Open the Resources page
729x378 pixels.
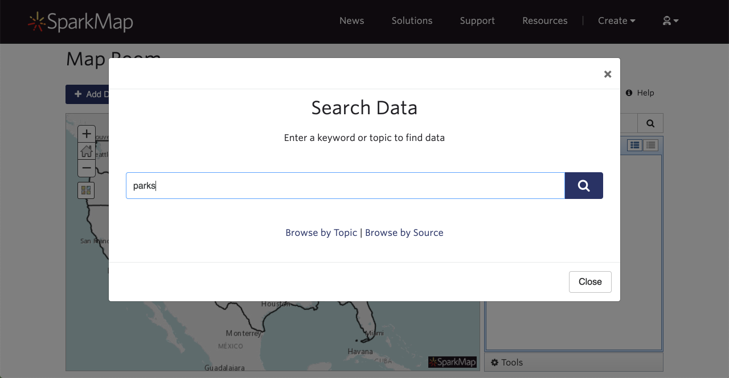tap(544, 20)
